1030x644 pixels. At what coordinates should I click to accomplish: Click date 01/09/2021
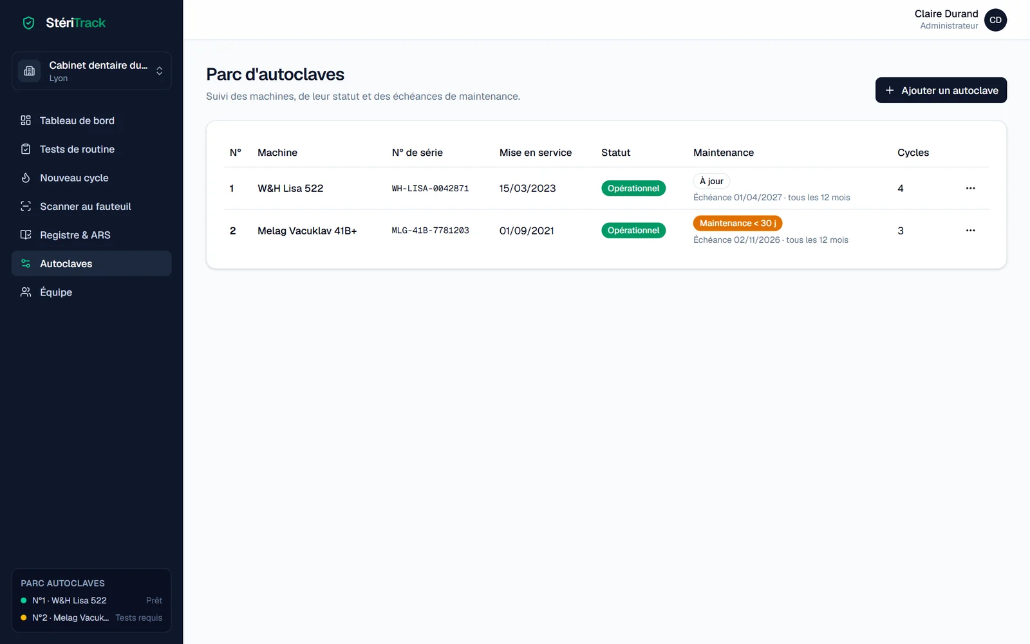527,231
